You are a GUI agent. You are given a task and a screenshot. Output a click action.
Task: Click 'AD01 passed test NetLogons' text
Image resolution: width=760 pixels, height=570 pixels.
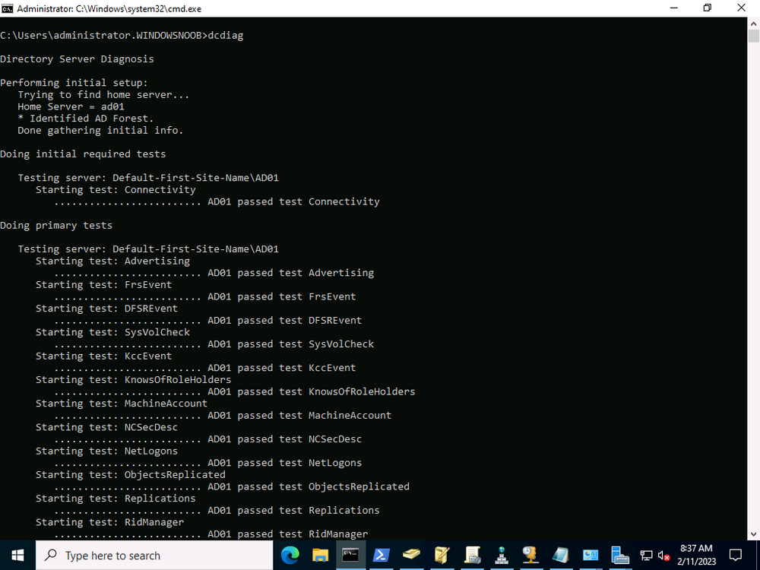click(x=284, y=463)
